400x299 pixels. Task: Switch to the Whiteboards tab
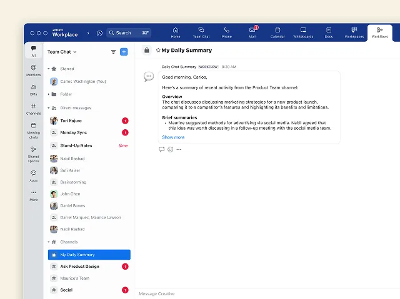[303, 32]
